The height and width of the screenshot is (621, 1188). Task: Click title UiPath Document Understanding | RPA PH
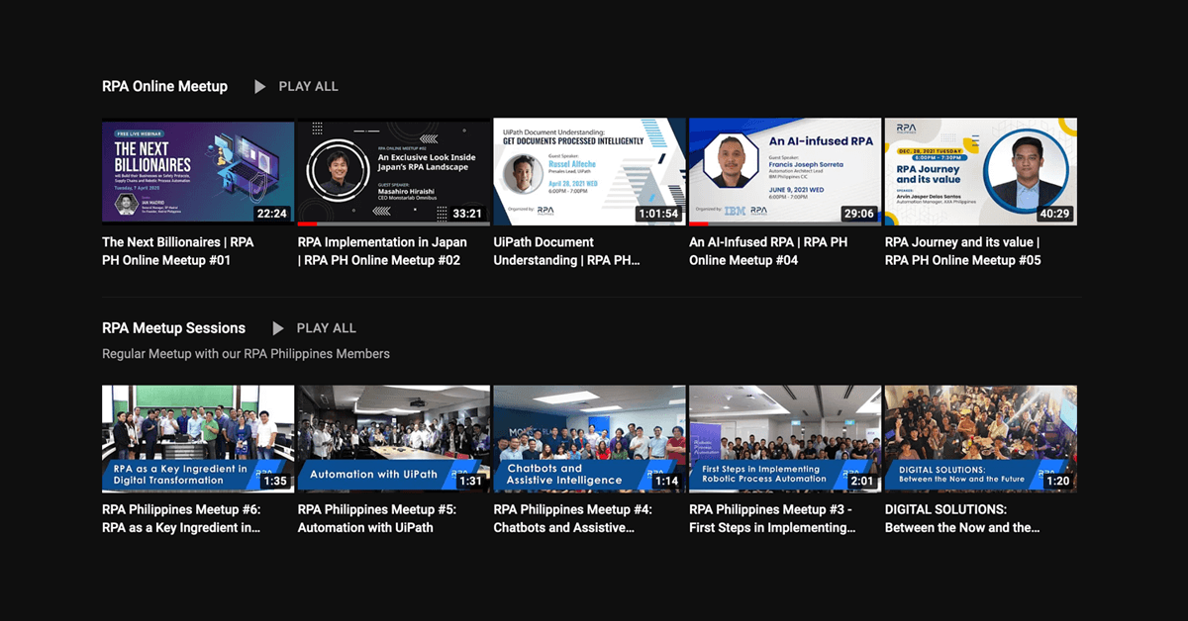click(x=567, y=251)
